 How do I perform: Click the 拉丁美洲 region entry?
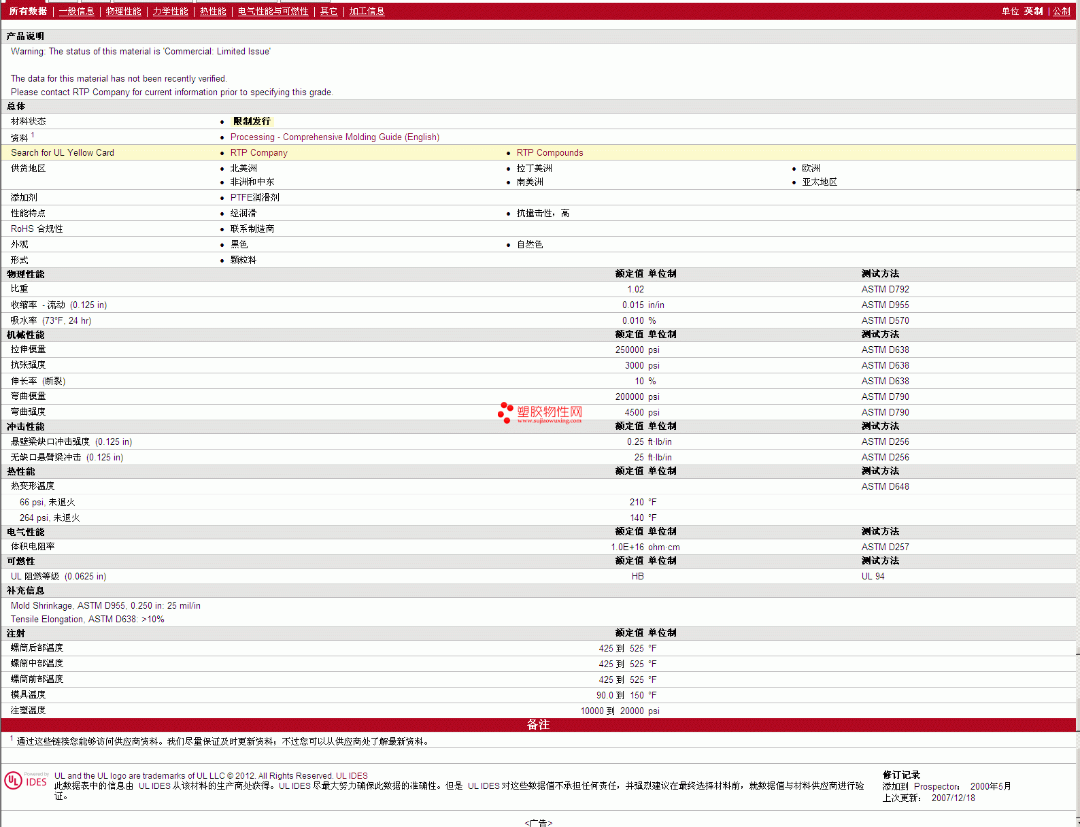[x=534, y=169]
